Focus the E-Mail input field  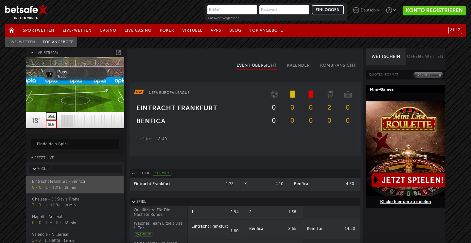(x=232, y=10)
